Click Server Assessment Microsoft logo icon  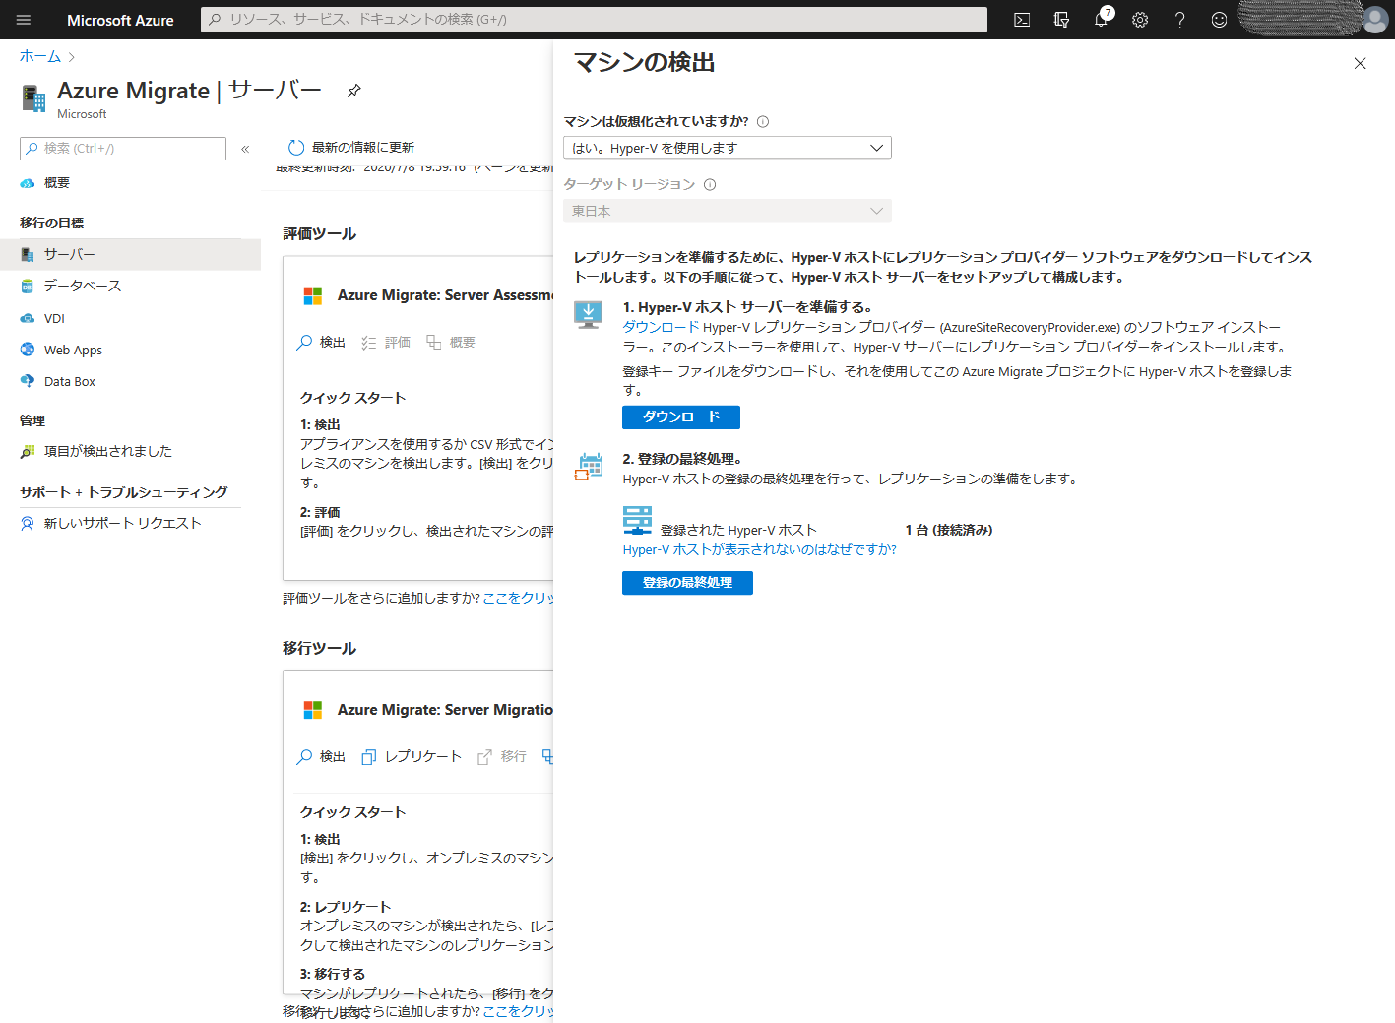click(x=313, y=295)
